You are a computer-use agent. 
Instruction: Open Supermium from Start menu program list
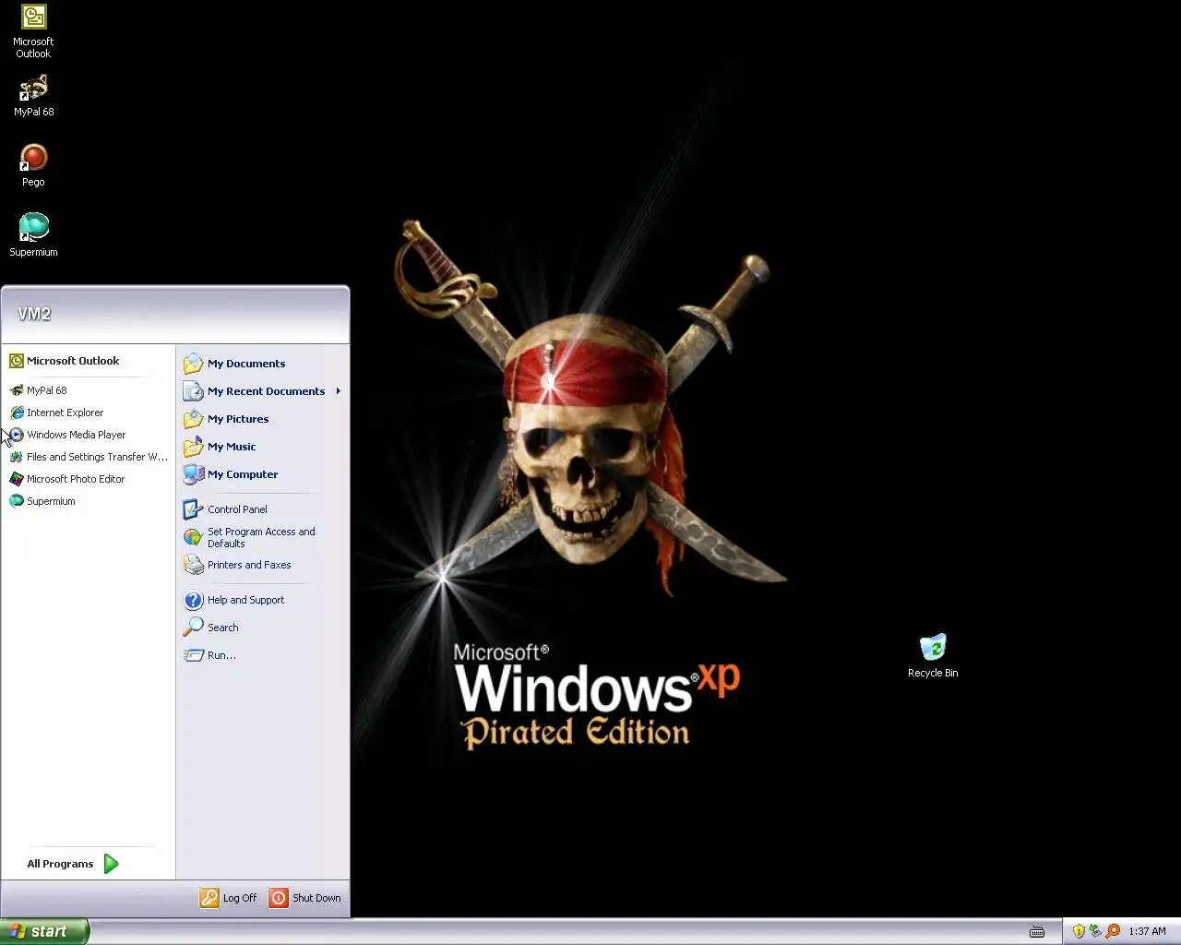pos(89,501)
